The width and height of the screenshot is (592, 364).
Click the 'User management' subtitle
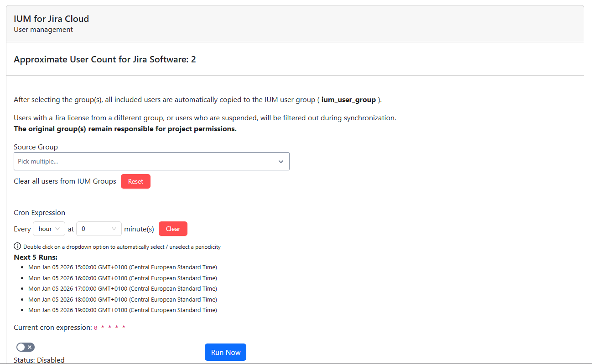(43, 30)
